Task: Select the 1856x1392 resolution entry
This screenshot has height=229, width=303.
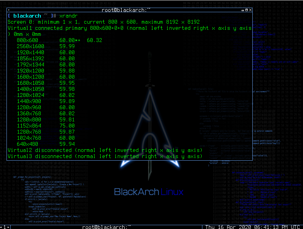Action: [x=30, y=59]
